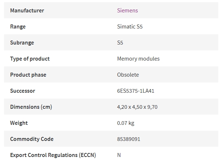The image size is (223, 165).
Task: Click the Manufacturer label
Action: 27,11
